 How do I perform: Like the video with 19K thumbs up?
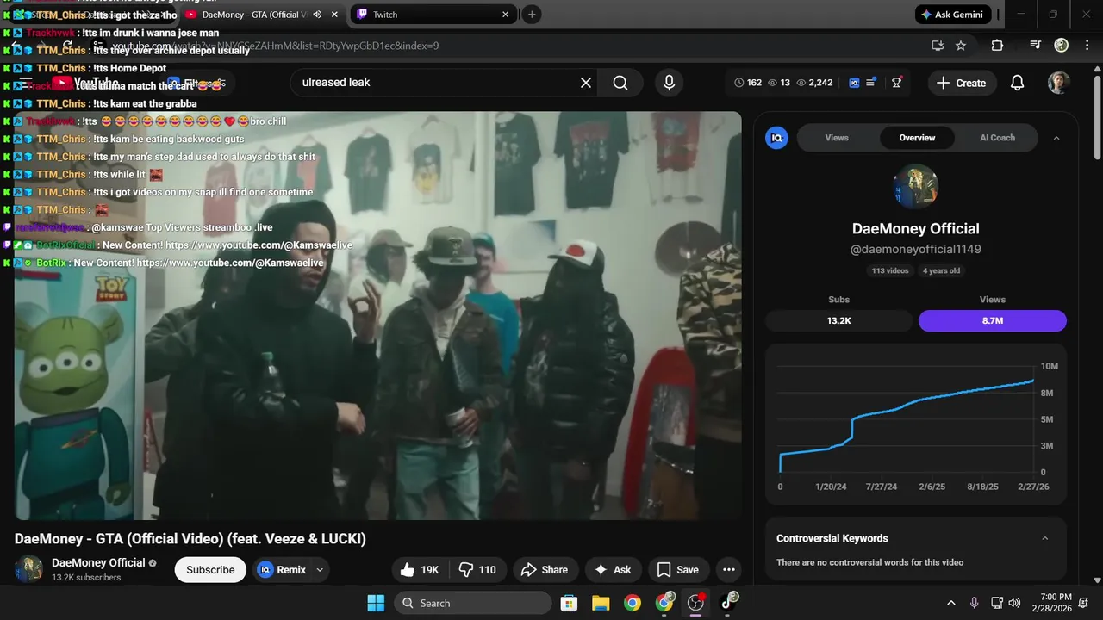pos(421,569)
